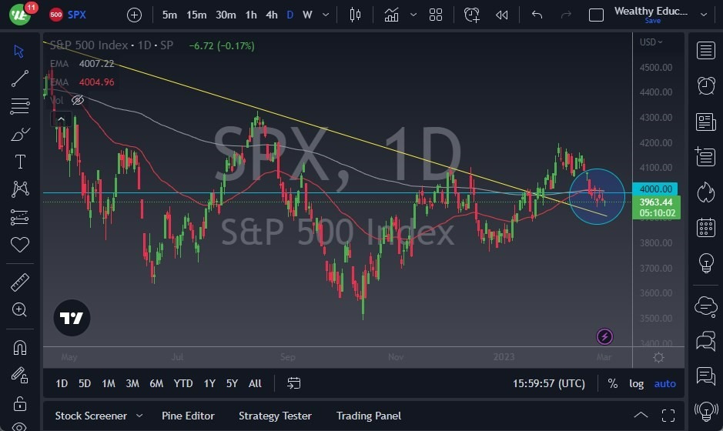Open the ideas lightbulb panel
723x431 pixels.
[705, 263]
